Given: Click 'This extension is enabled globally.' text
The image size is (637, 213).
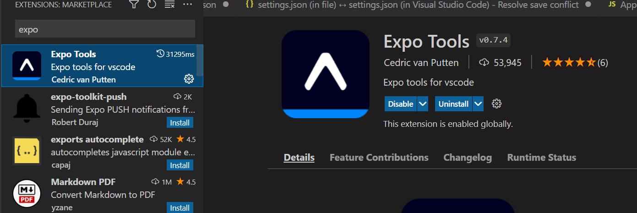Looking at the screenshot, I should pyautogui.click(x=448, y=124).
